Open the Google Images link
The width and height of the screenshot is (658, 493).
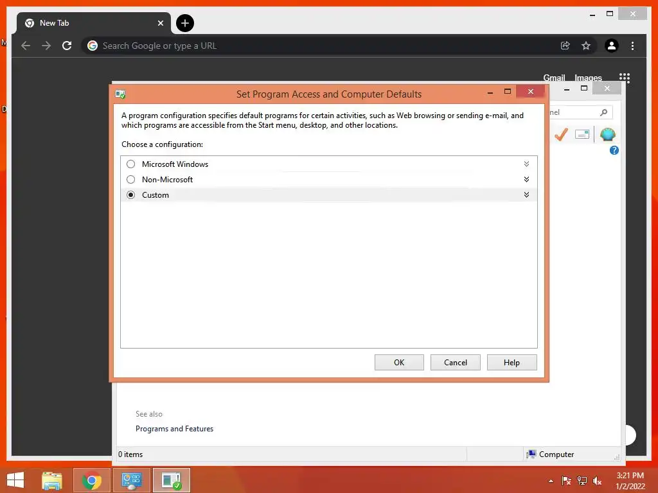pyautogui.click(x=588, y=78)
